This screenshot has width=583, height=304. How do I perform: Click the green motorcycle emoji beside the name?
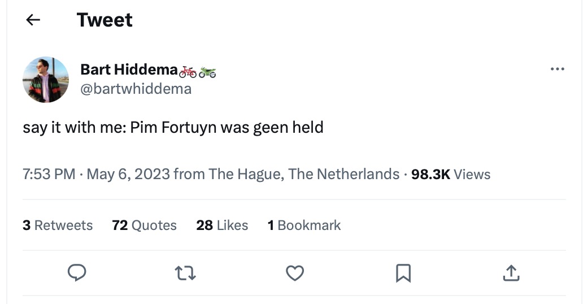(x=207, y=71)
